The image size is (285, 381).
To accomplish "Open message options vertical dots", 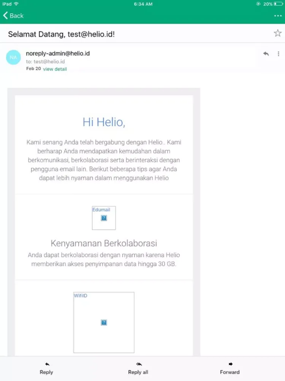I will [279, 54].
